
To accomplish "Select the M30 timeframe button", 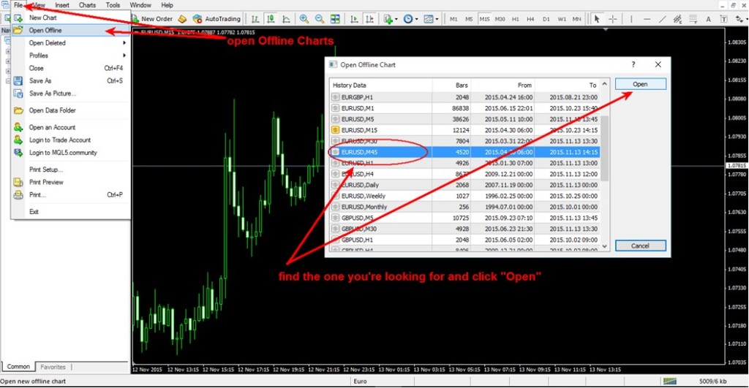I will tap(500, 19).
